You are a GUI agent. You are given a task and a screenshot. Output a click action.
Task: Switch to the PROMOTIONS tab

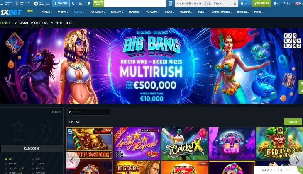[x=39, y=23]
